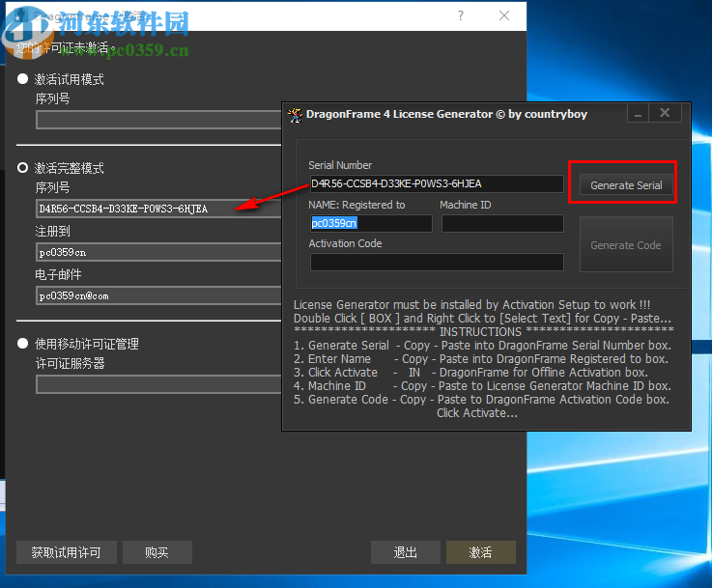Click the DragonFrame License Generator title icon

(x=295, y=114)
